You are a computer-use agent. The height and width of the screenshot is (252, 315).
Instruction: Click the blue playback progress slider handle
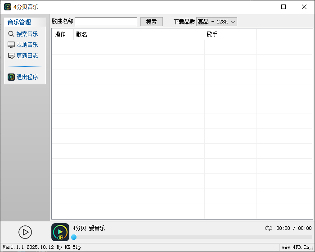pyautogui.click(x=74, y=237)
